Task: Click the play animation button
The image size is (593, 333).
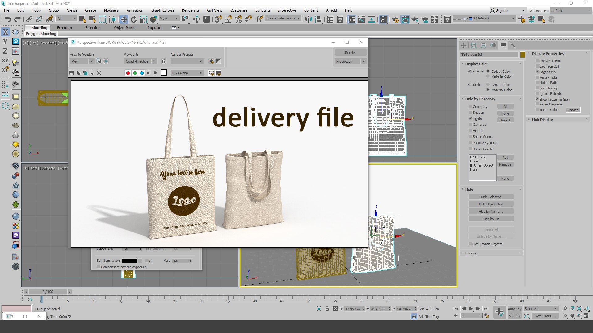Action: point(471,309)
